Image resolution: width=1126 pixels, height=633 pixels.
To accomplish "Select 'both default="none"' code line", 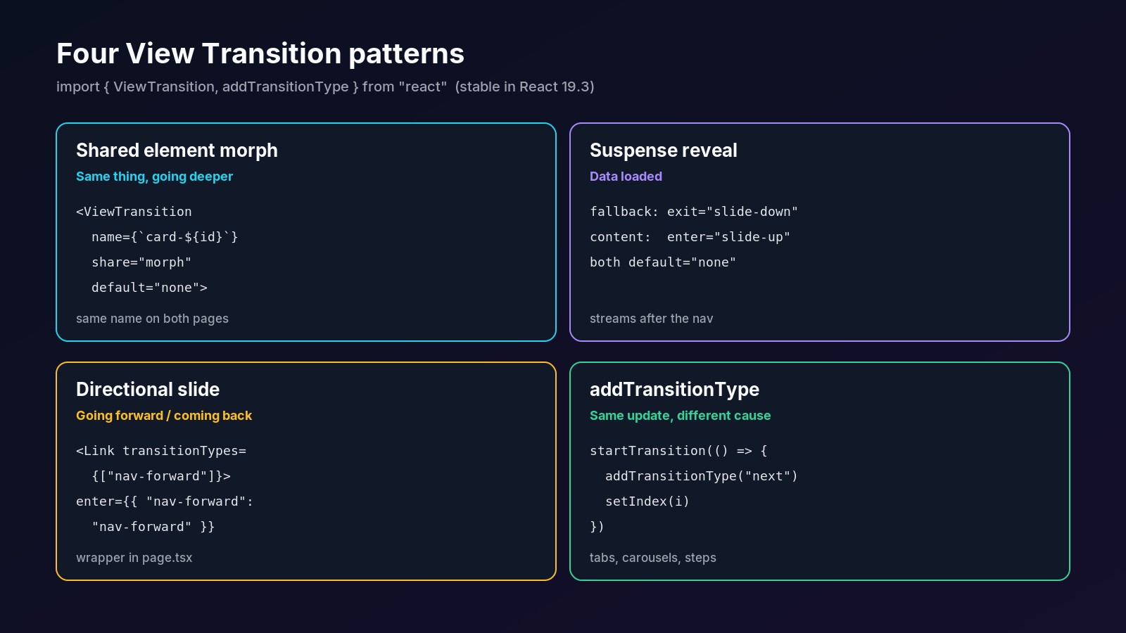I will coord(663,262).
